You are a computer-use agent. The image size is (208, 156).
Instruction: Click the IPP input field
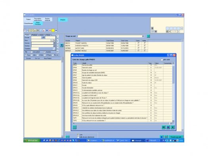[x=50, y=38]
